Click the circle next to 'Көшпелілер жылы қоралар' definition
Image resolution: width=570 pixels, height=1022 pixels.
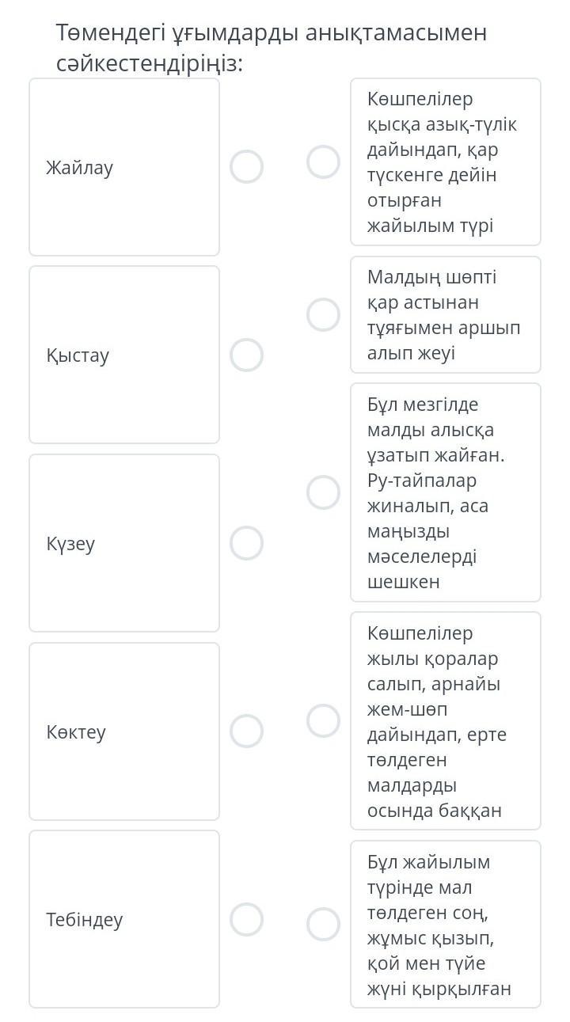[x=323, y=720]
